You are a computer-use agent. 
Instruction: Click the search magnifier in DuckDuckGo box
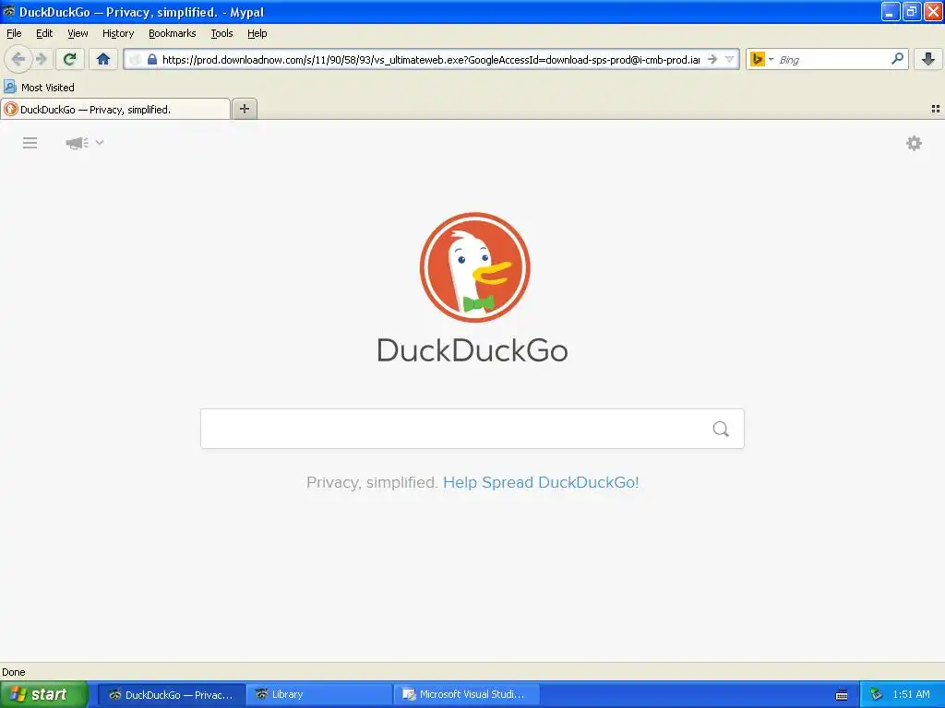[x=721, y=429]
